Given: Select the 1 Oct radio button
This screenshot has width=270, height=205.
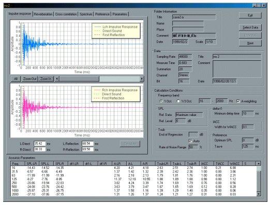Looking at the screenshot, I should (161, 101).
